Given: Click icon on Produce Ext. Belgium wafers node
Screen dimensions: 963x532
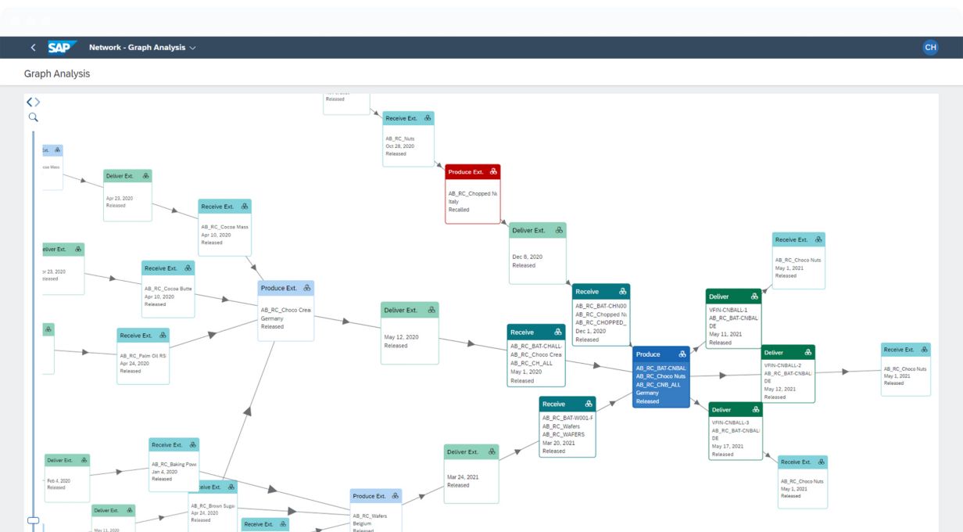Looking at the screenshot, I should click(x=396, y=496).
